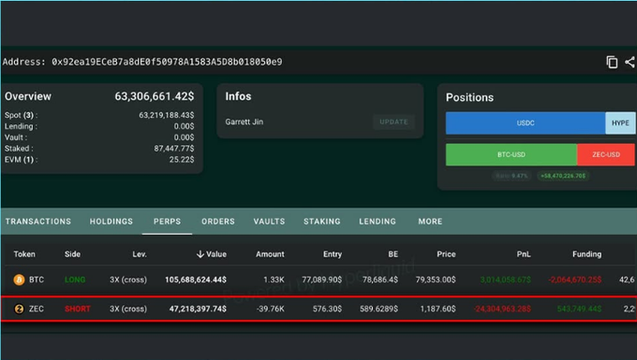The width and height of the screenshot is (637, 360).
Task: Sort by the PnL column header
Action: tap(524, 254)
